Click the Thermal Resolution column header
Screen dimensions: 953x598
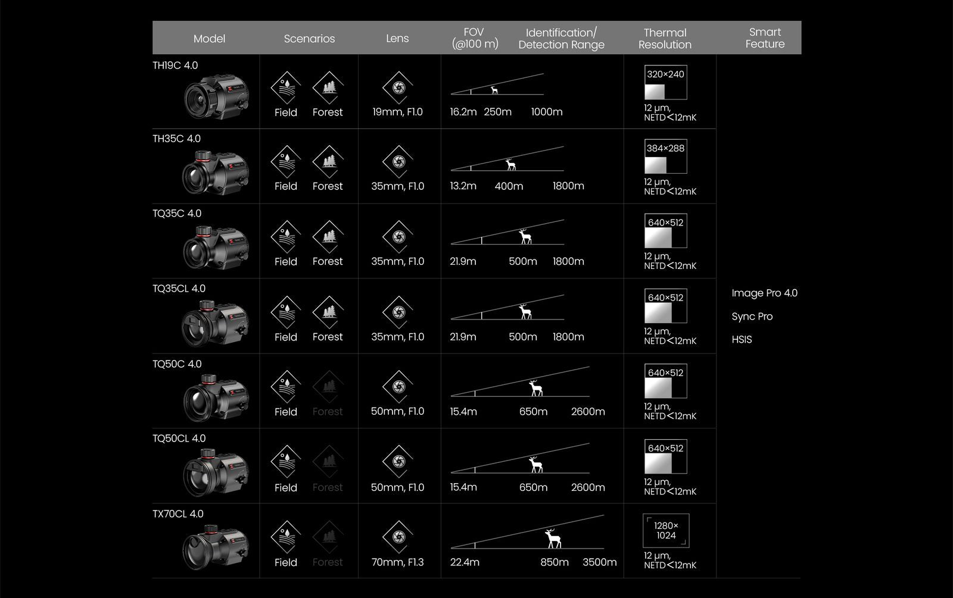(665, 39)
